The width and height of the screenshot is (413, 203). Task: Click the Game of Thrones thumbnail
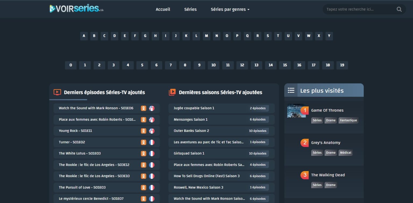tap(296, 111)
